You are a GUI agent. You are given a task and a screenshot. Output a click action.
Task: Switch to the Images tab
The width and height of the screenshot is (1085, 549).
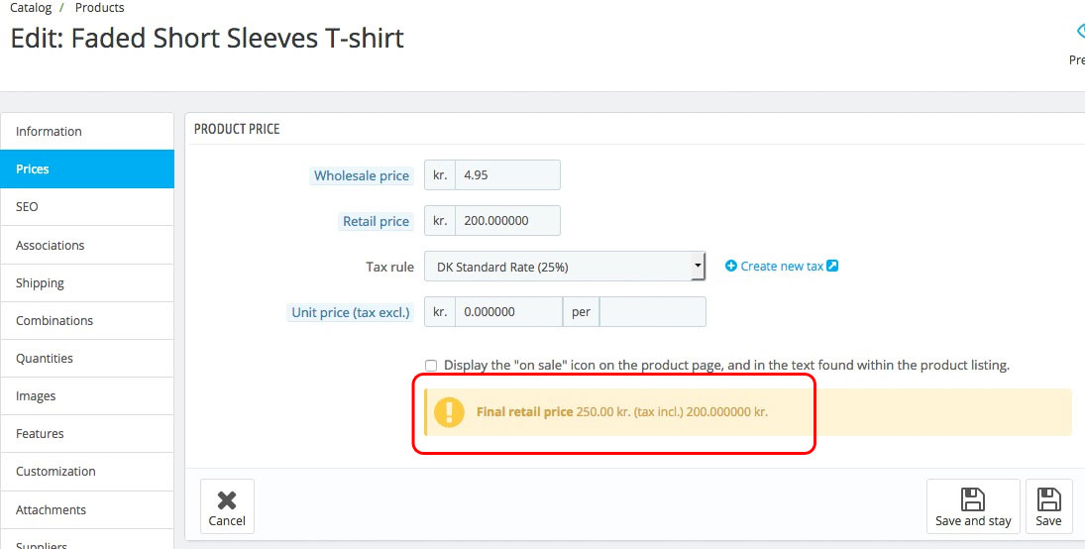[x=87, y=395]
